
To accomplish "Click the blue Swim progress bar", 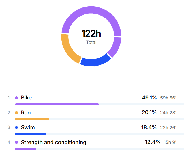I will (x=31, y=134).
